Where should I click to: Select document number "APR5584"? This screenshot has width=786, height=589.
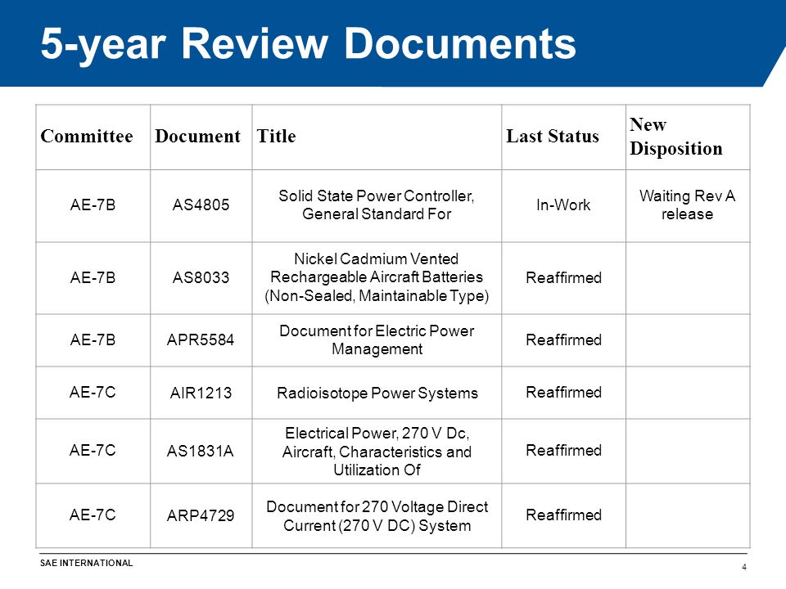tap(201, 340)
